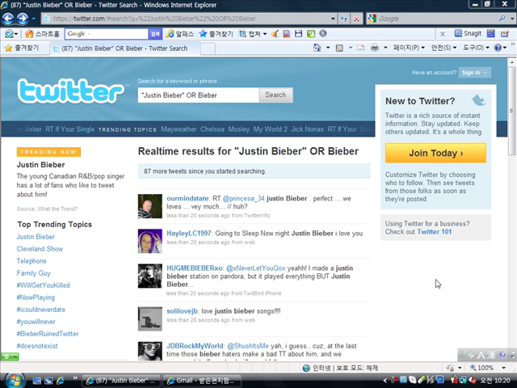Click the search magnifier in the Google box

tap(502, 19)
